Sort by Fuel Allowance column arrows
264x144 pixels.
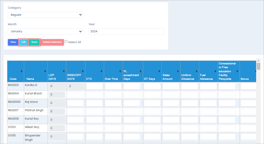215,71
